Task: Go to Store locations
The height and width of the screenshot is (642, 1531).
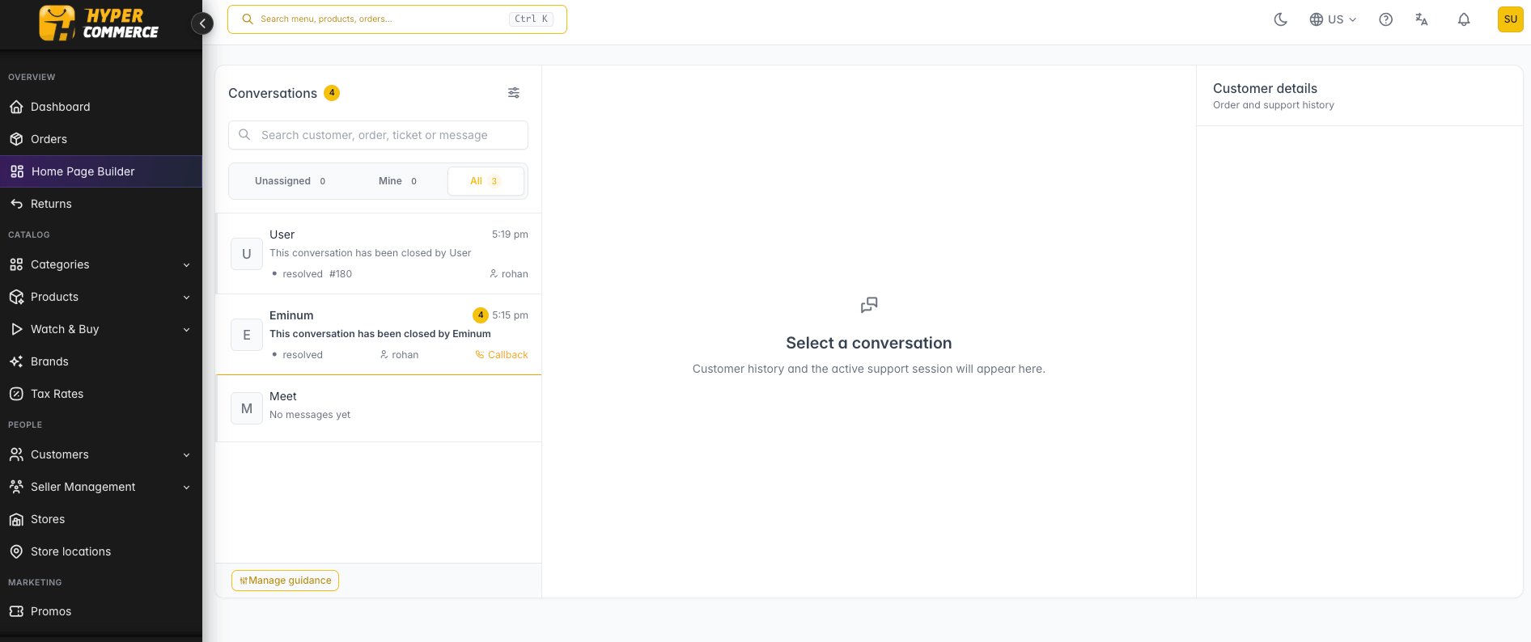Action: [101, 551]
